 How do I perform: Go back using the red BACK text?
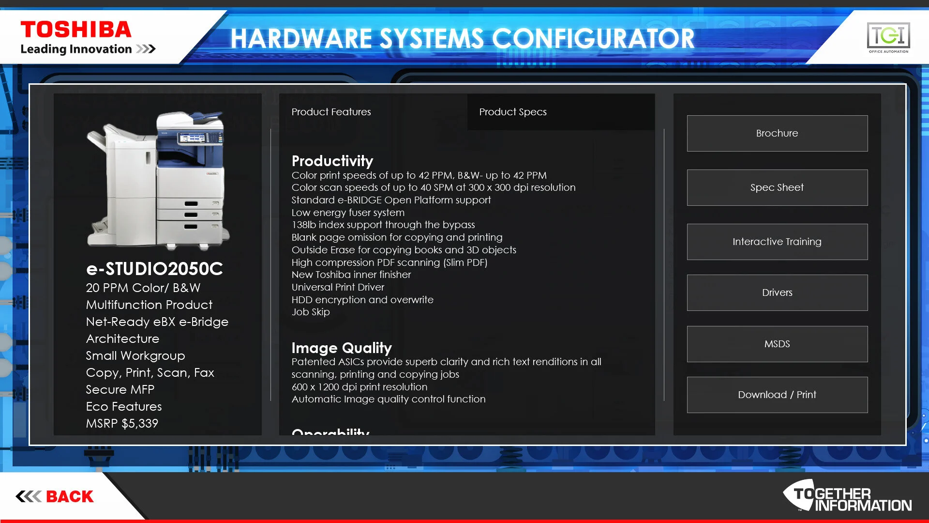(x=70, y=496)
